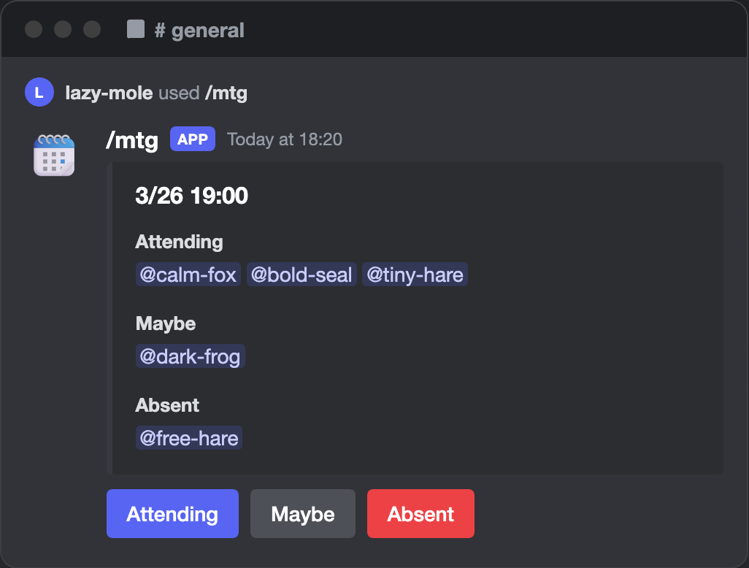
Task: Click the red close window button
Action: tap(34, 29)
